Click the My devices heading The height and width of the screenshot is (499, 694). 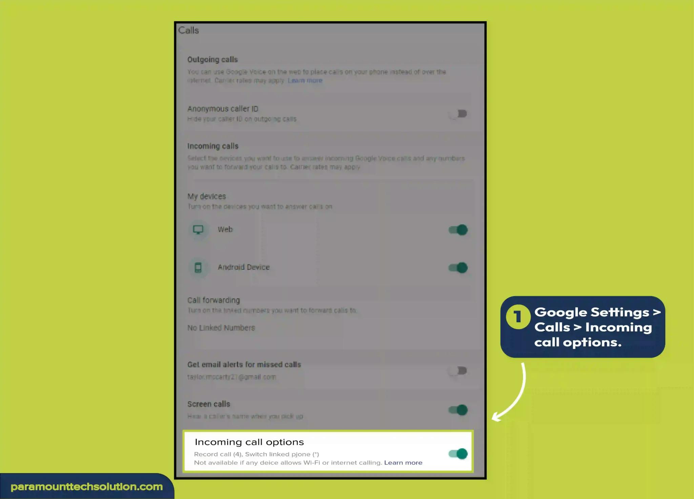tap(206, 197)
